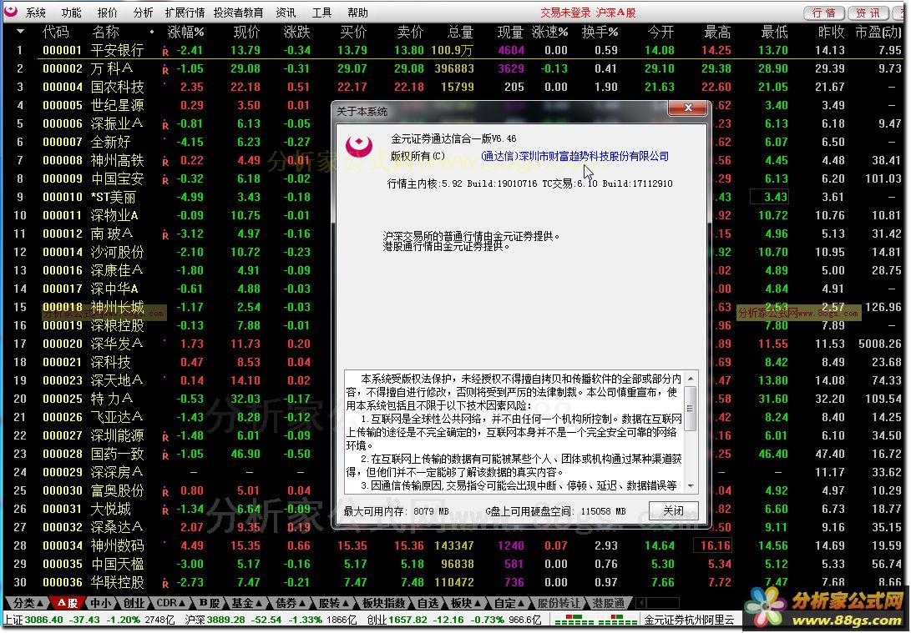The height and width of the screenshot is (633, 911).
Task: Switch to the 股份转让 tab
Action: [559, 604]
